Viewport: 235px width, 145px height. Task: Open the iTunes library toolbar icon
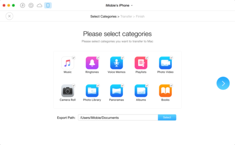click(x=22, y=5)
